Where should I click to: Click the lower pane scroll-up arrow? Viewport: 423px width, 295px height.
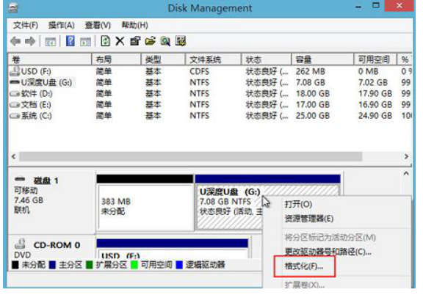406,174
